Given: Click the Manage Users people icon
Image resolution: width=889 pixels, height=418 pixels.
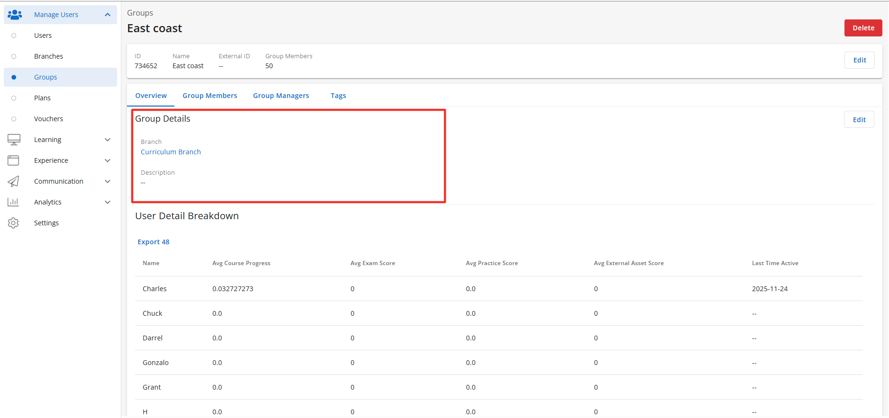Looking at the screenshot, I should [x=15, y=15].
